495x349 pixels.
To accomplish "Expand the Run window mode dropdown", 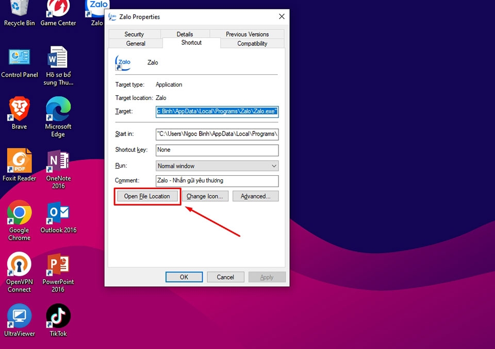I will point(217,166).
